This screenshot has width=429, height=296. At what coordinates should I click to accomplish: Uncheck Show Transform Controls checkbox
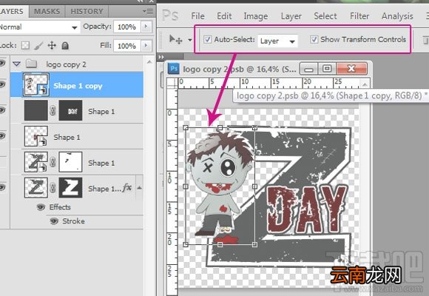tap(314, 39)
